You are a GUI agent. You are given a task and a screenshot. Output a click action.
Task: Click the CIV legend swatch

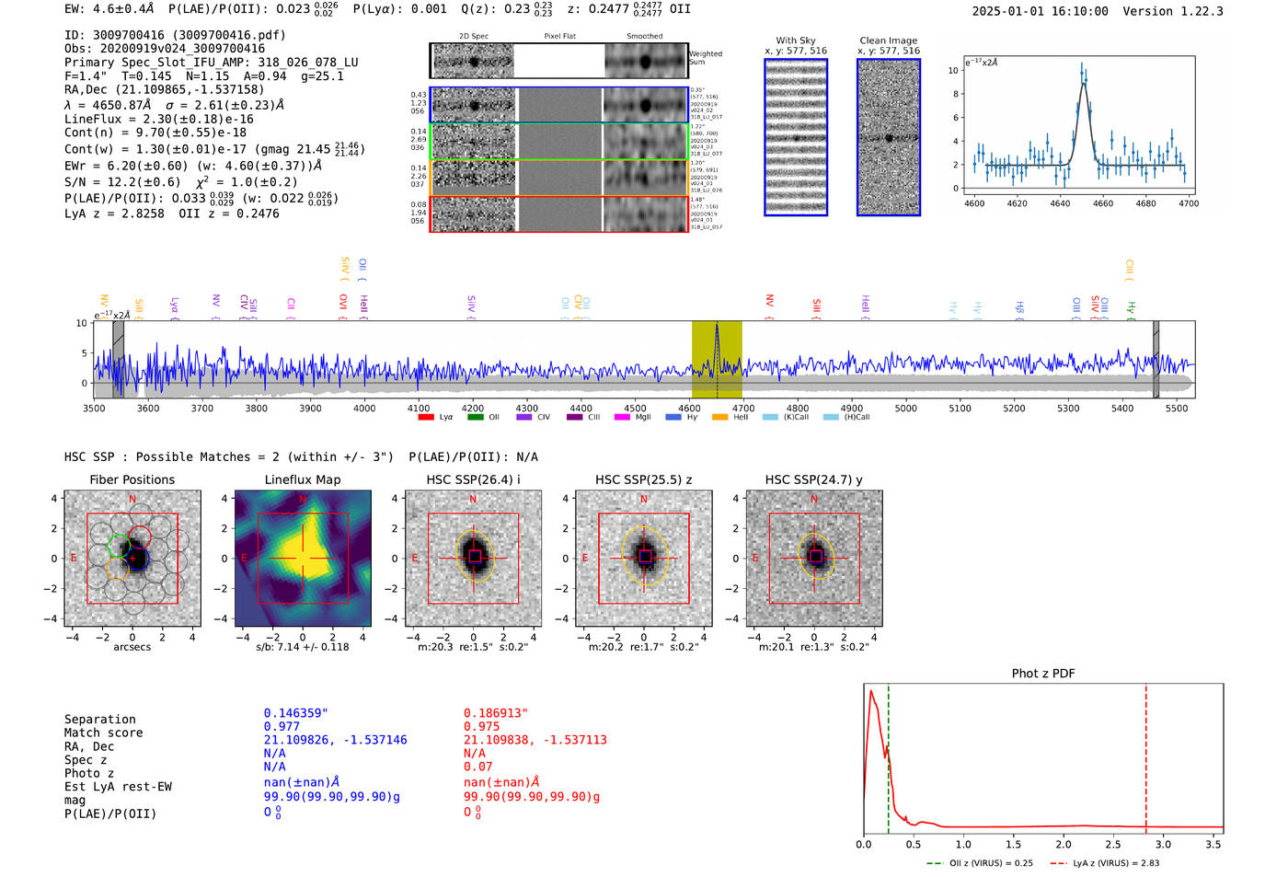click(x=524, y=417)
